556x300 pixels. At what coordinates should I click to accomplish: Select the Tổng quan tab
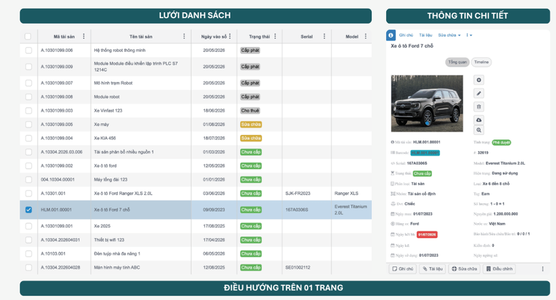(x=458, y=62)
